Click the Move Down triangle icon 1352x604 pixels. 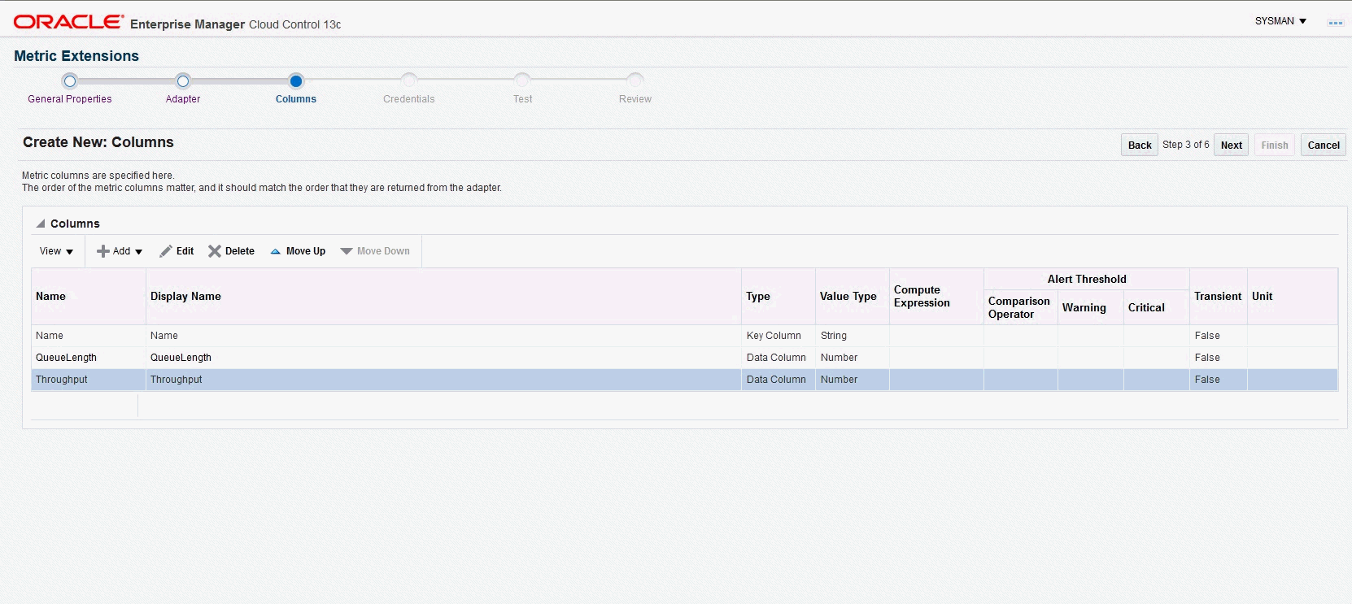pos(347,251)
